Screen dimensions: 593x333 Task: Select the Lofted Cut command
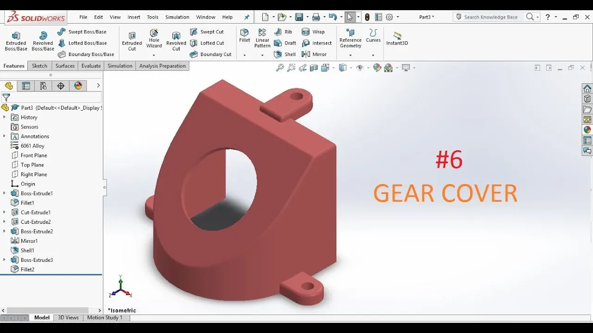click(207, 43)
